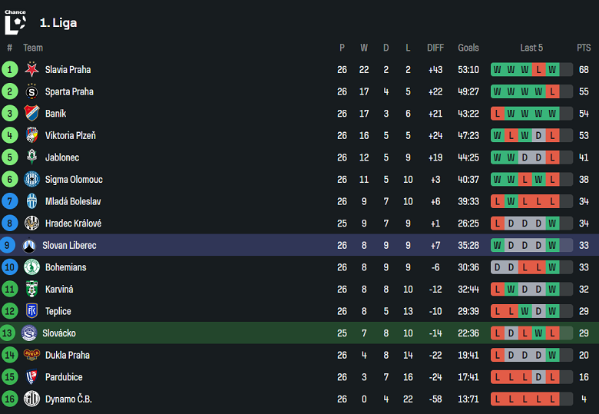Click the Dynamo Č.B. club crest
This screenshot has width=599, height=414.
tap(31, 399)
